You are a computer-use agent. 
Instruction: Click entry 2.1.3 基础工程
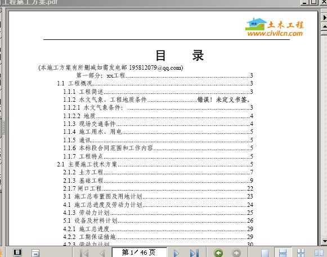point(158,181)
